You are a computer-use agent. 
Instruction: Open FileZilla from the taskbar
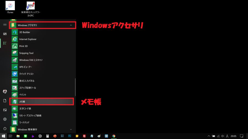pos(84,136)
